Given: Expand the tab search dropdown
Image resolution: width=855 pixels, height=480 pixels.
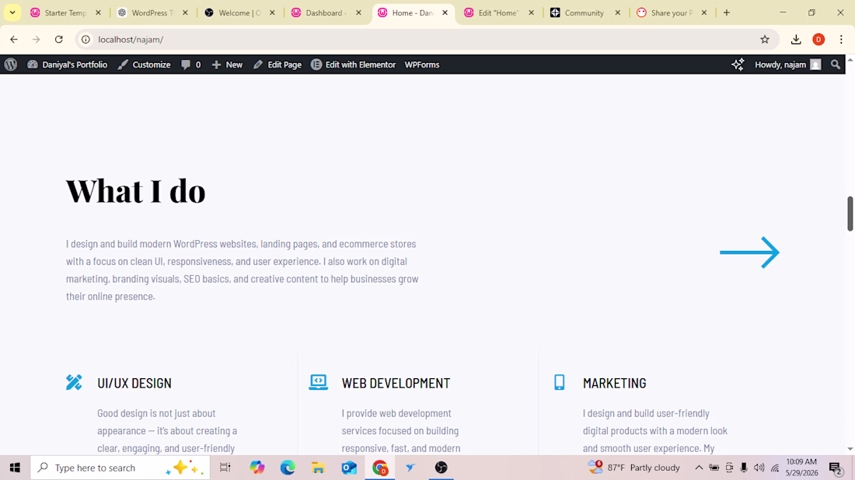Looking at the screenshot, I should point(12,12).
